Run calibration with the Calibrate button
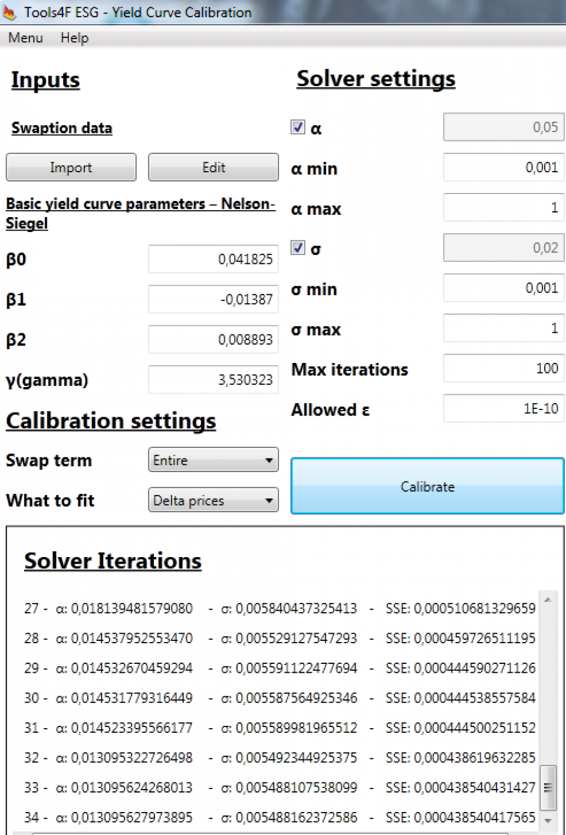The width and height of the screenshot is (566, 835). tap(427, 486)
